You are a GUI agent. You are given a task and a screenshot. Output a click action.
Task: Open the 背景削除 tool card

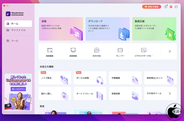tap(125, 93)
